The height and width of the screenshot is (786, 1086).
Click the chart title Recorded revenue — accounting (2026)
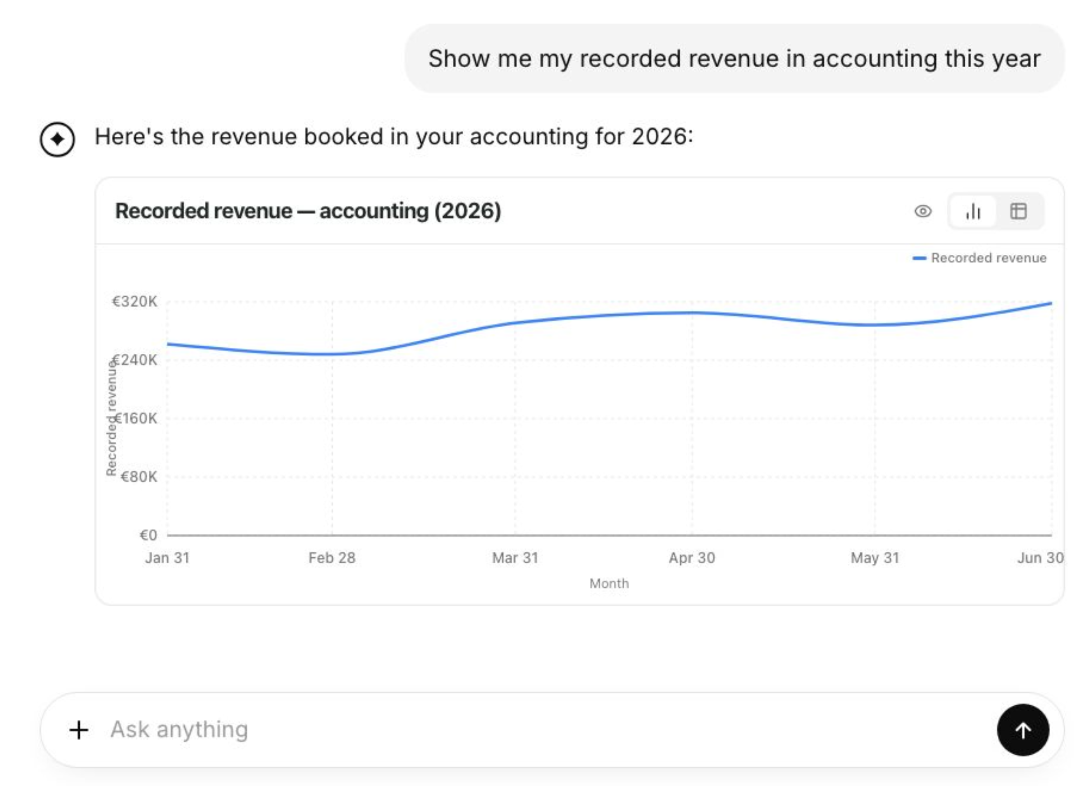pyautogui.click(x=308, y=211)
